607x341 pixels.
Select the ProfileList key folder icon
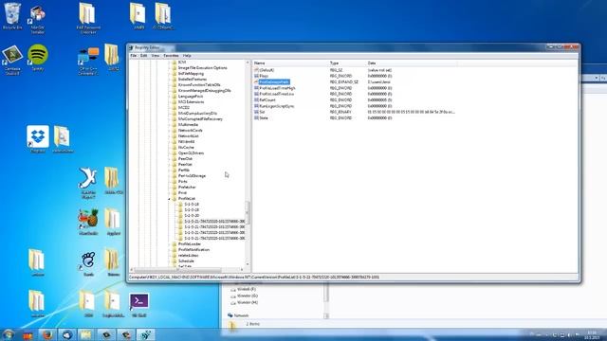pyautogui.click(x=175, y=198)
